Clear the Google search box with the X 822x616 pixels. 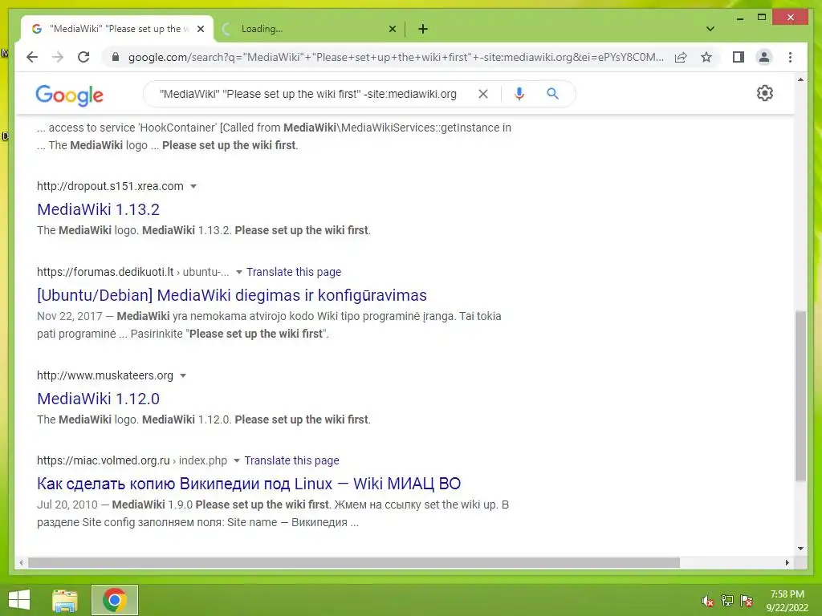click(482, 94)
